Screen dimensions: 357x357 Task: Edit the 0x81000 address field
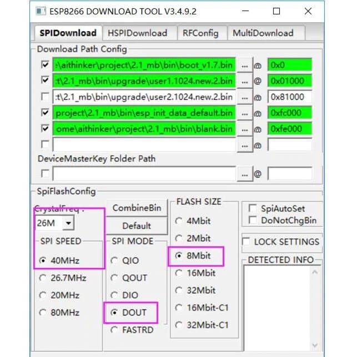click(290, 97)
